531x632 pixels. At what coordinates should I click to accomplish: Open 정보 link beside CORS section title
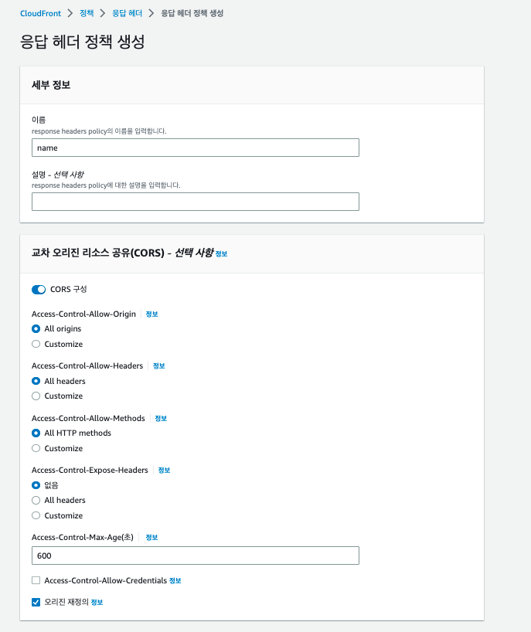[x=221, y=254]
